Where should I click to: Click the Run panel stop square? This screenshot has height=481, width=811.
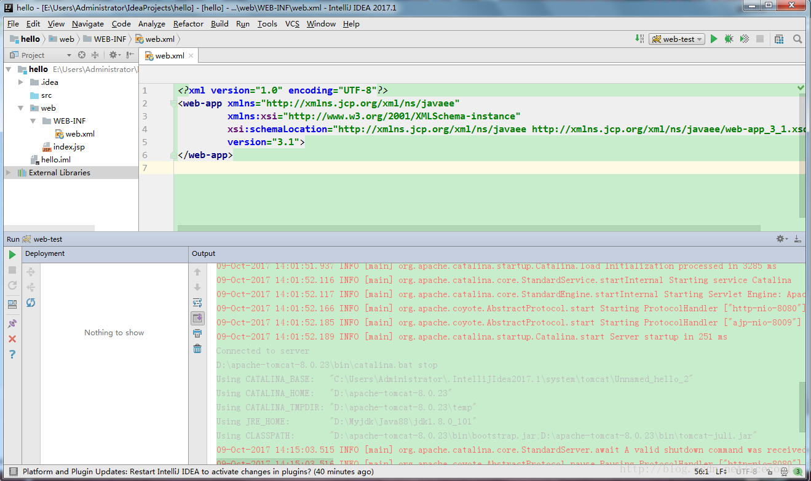point(12,270)
